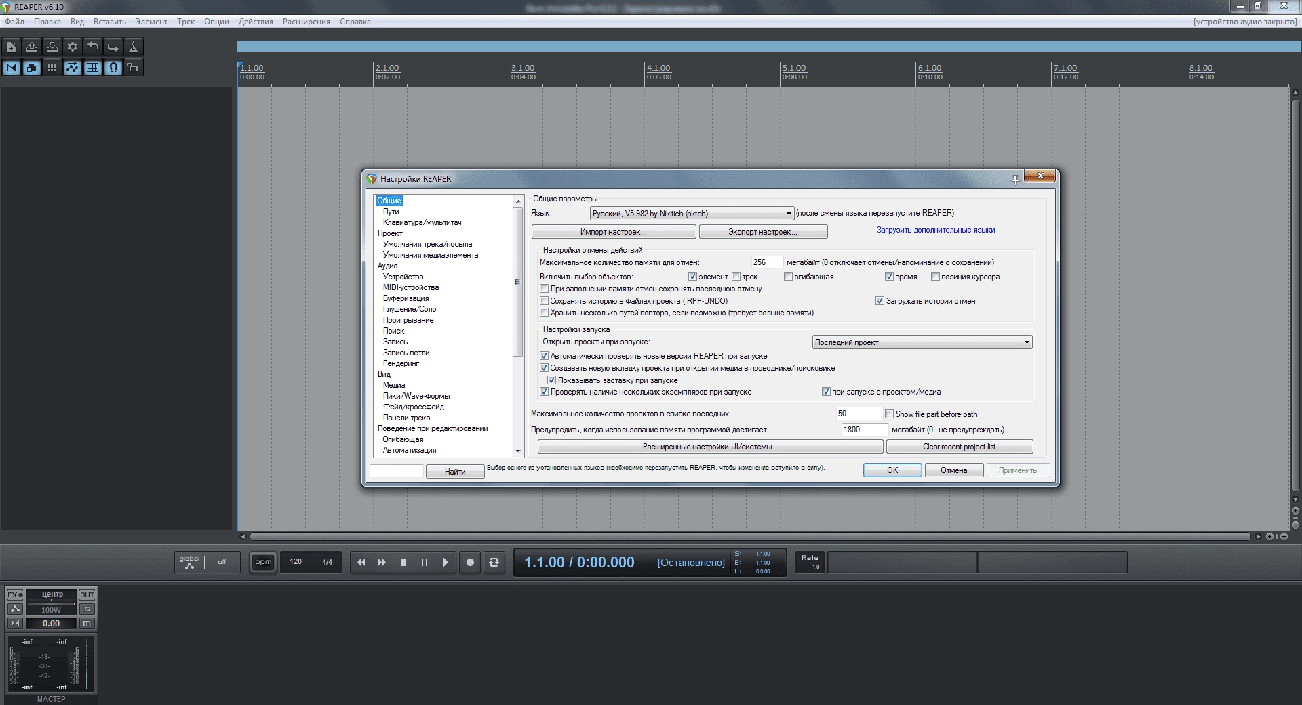
Task: Click 'Импорт настроек...' button
Action: click(x=614, y=232)
